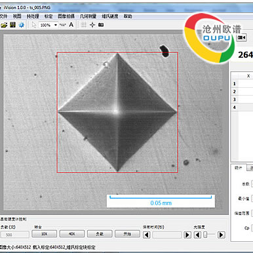Click the 开始 start button
The width and height of the screenshot is (253, 253).
[x=127, y=234]
